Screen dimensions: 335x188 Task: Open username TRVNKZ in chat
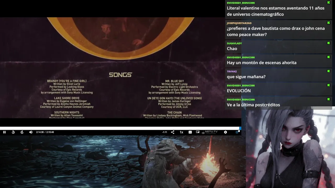(x=232, y=72)
